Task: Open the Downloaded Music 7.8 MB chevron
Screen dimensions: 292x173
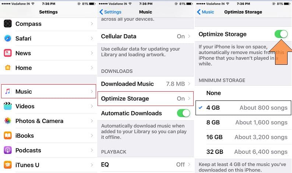Action: 189,84
